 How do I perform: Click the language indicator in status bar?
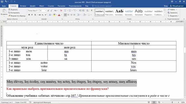42,102
